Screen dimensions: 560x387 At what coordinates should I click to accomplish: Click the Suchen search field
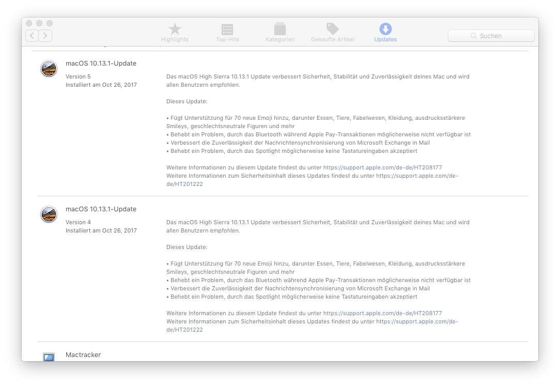[491, 36]
